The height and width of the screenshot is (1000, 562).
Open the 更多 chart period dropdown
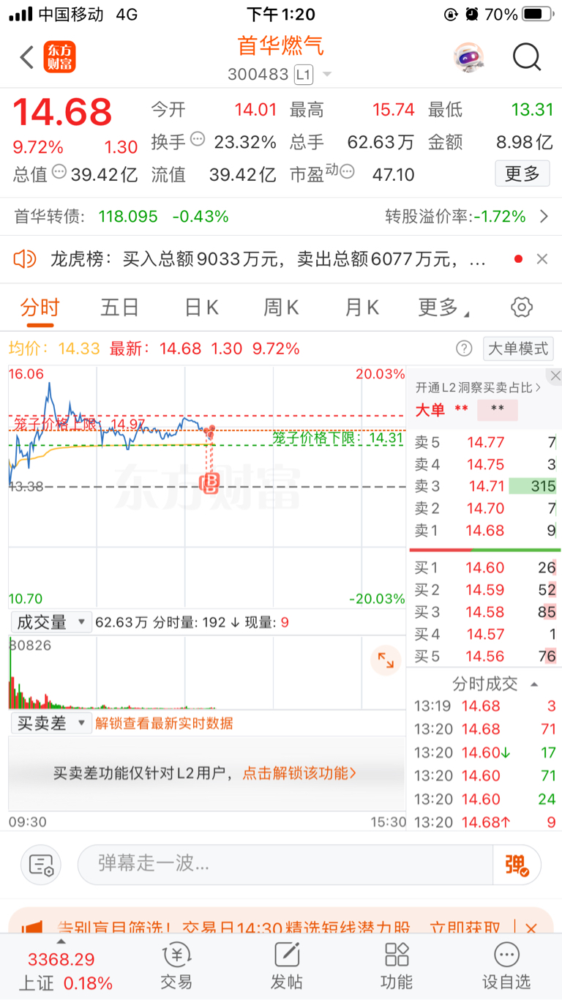click(444, 307)
